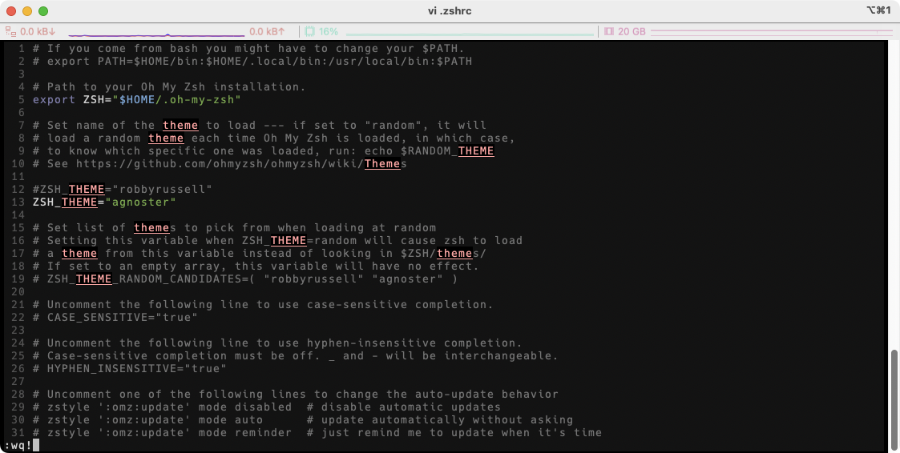The image size is (900, 453).
Task: Click the yellow minimize window button
Action: tap(27, 11)
